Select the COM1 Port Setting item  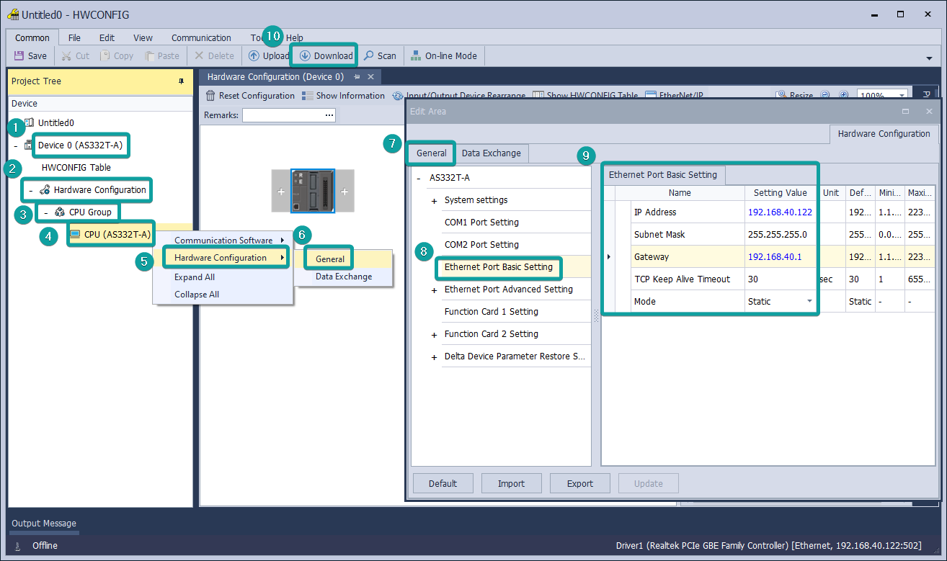coord(481,223)
